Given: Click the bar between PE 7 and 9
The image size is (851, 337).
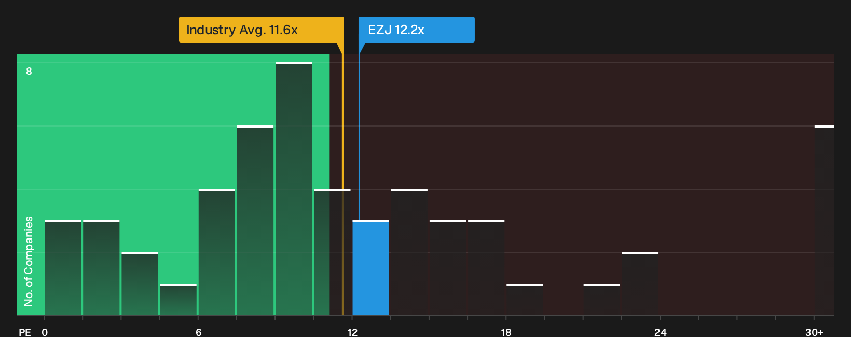Looking at the screenshot, I should (255, 221).
